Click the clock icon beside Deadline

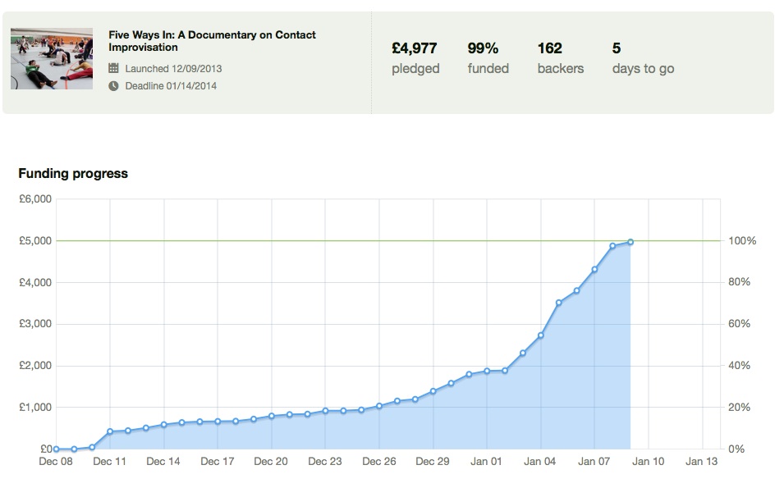point(114,85)
